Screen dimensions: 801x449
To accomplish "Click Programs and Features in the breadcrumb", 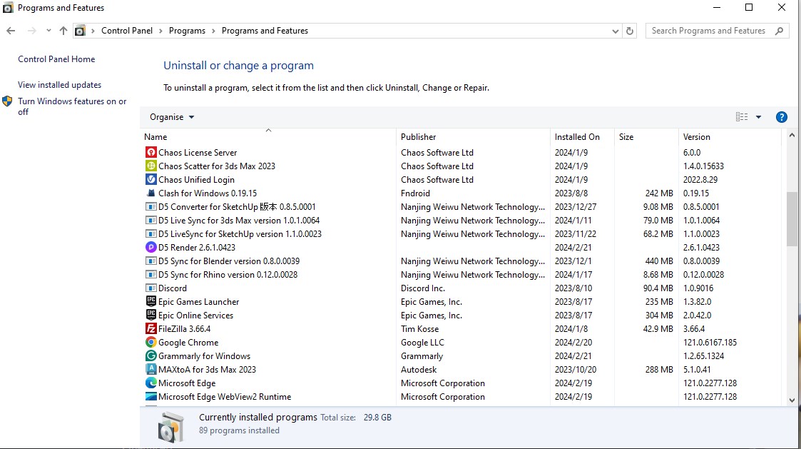I will 265,31.
